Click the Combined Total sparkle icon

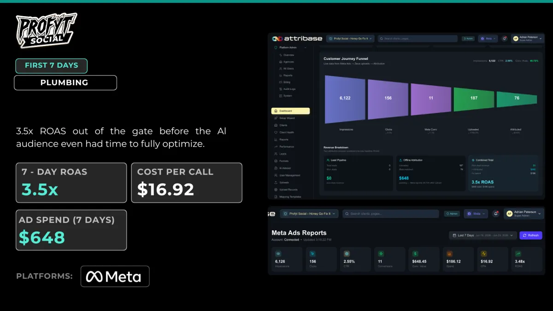[x=473, y=160]
